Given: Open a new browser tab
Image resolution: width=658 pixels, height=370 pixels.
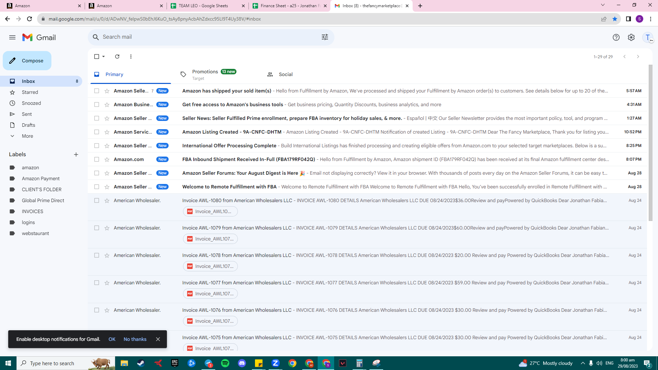Looking at the screenshot, I should [420, 6].
